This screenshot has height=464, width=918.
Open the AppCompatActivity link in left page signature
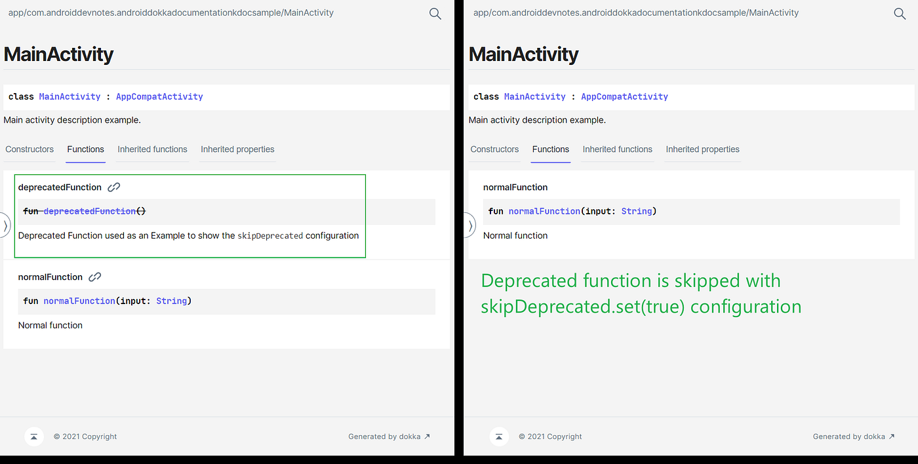(x=159, y=96)
